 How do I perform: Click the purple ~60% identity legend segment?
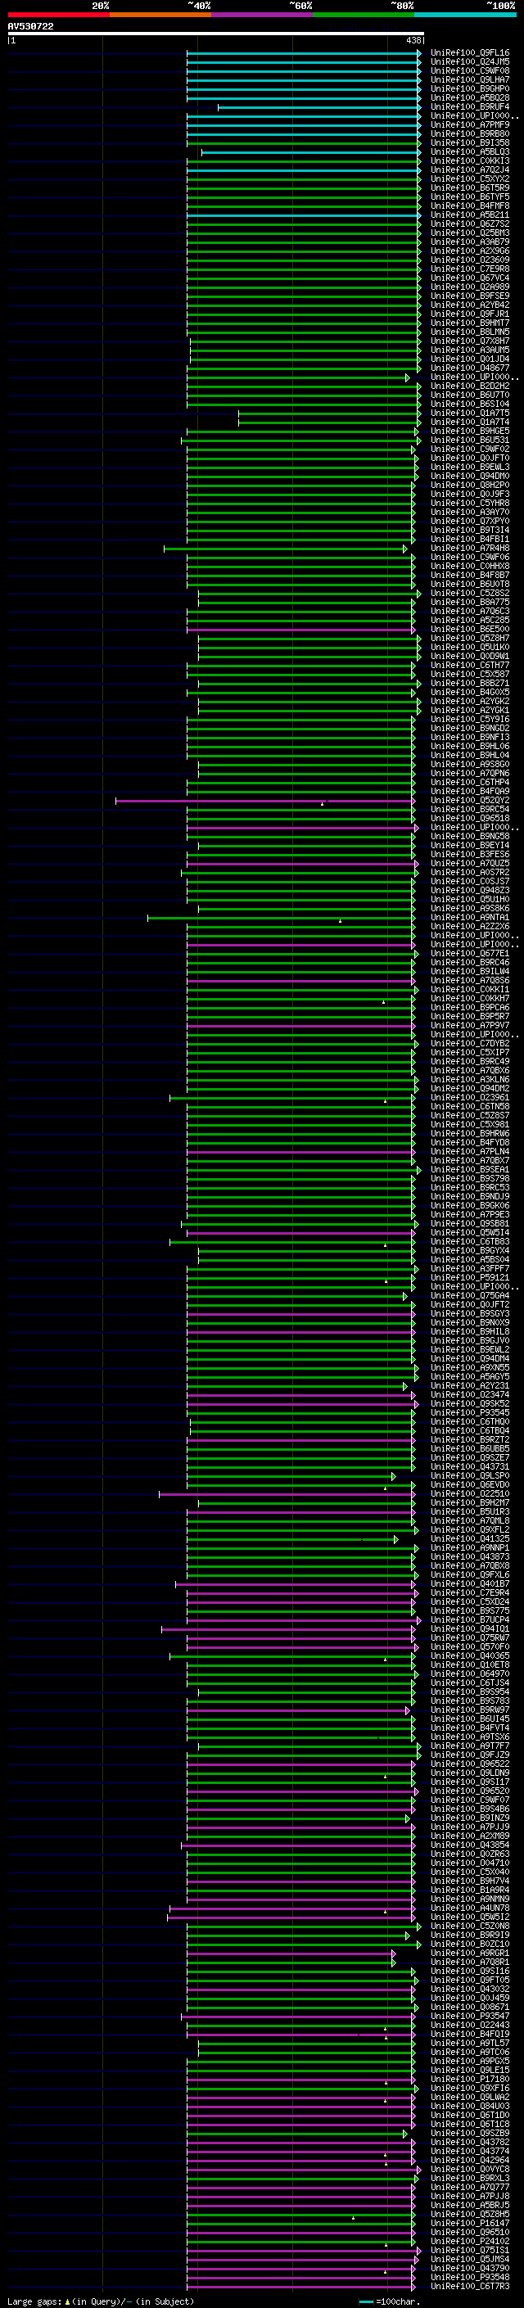(x=263, y=15)
